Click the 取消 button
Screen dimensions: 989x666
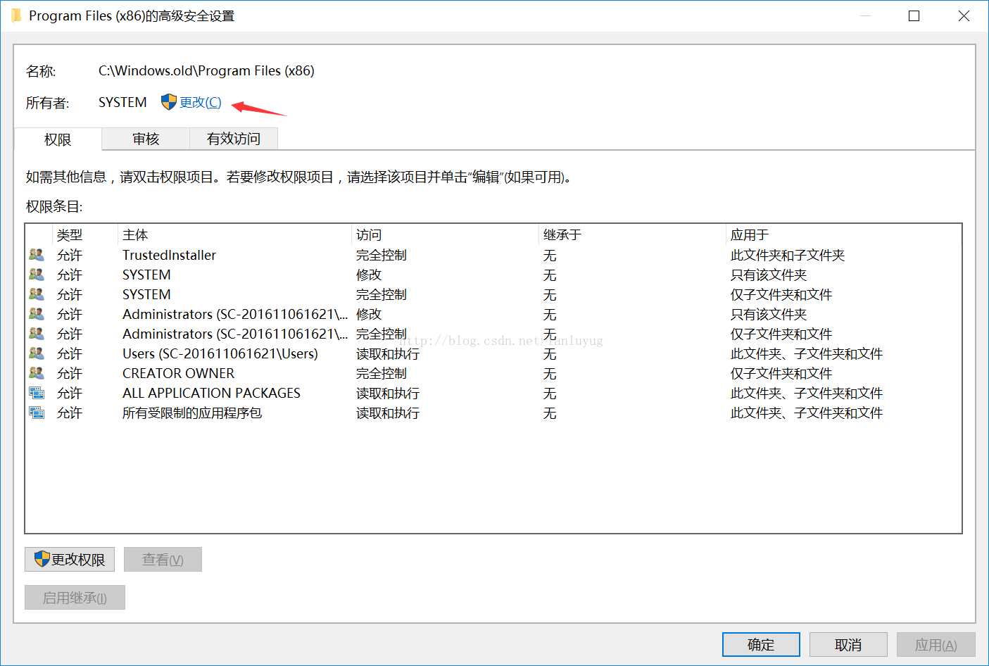pos(848,644)
